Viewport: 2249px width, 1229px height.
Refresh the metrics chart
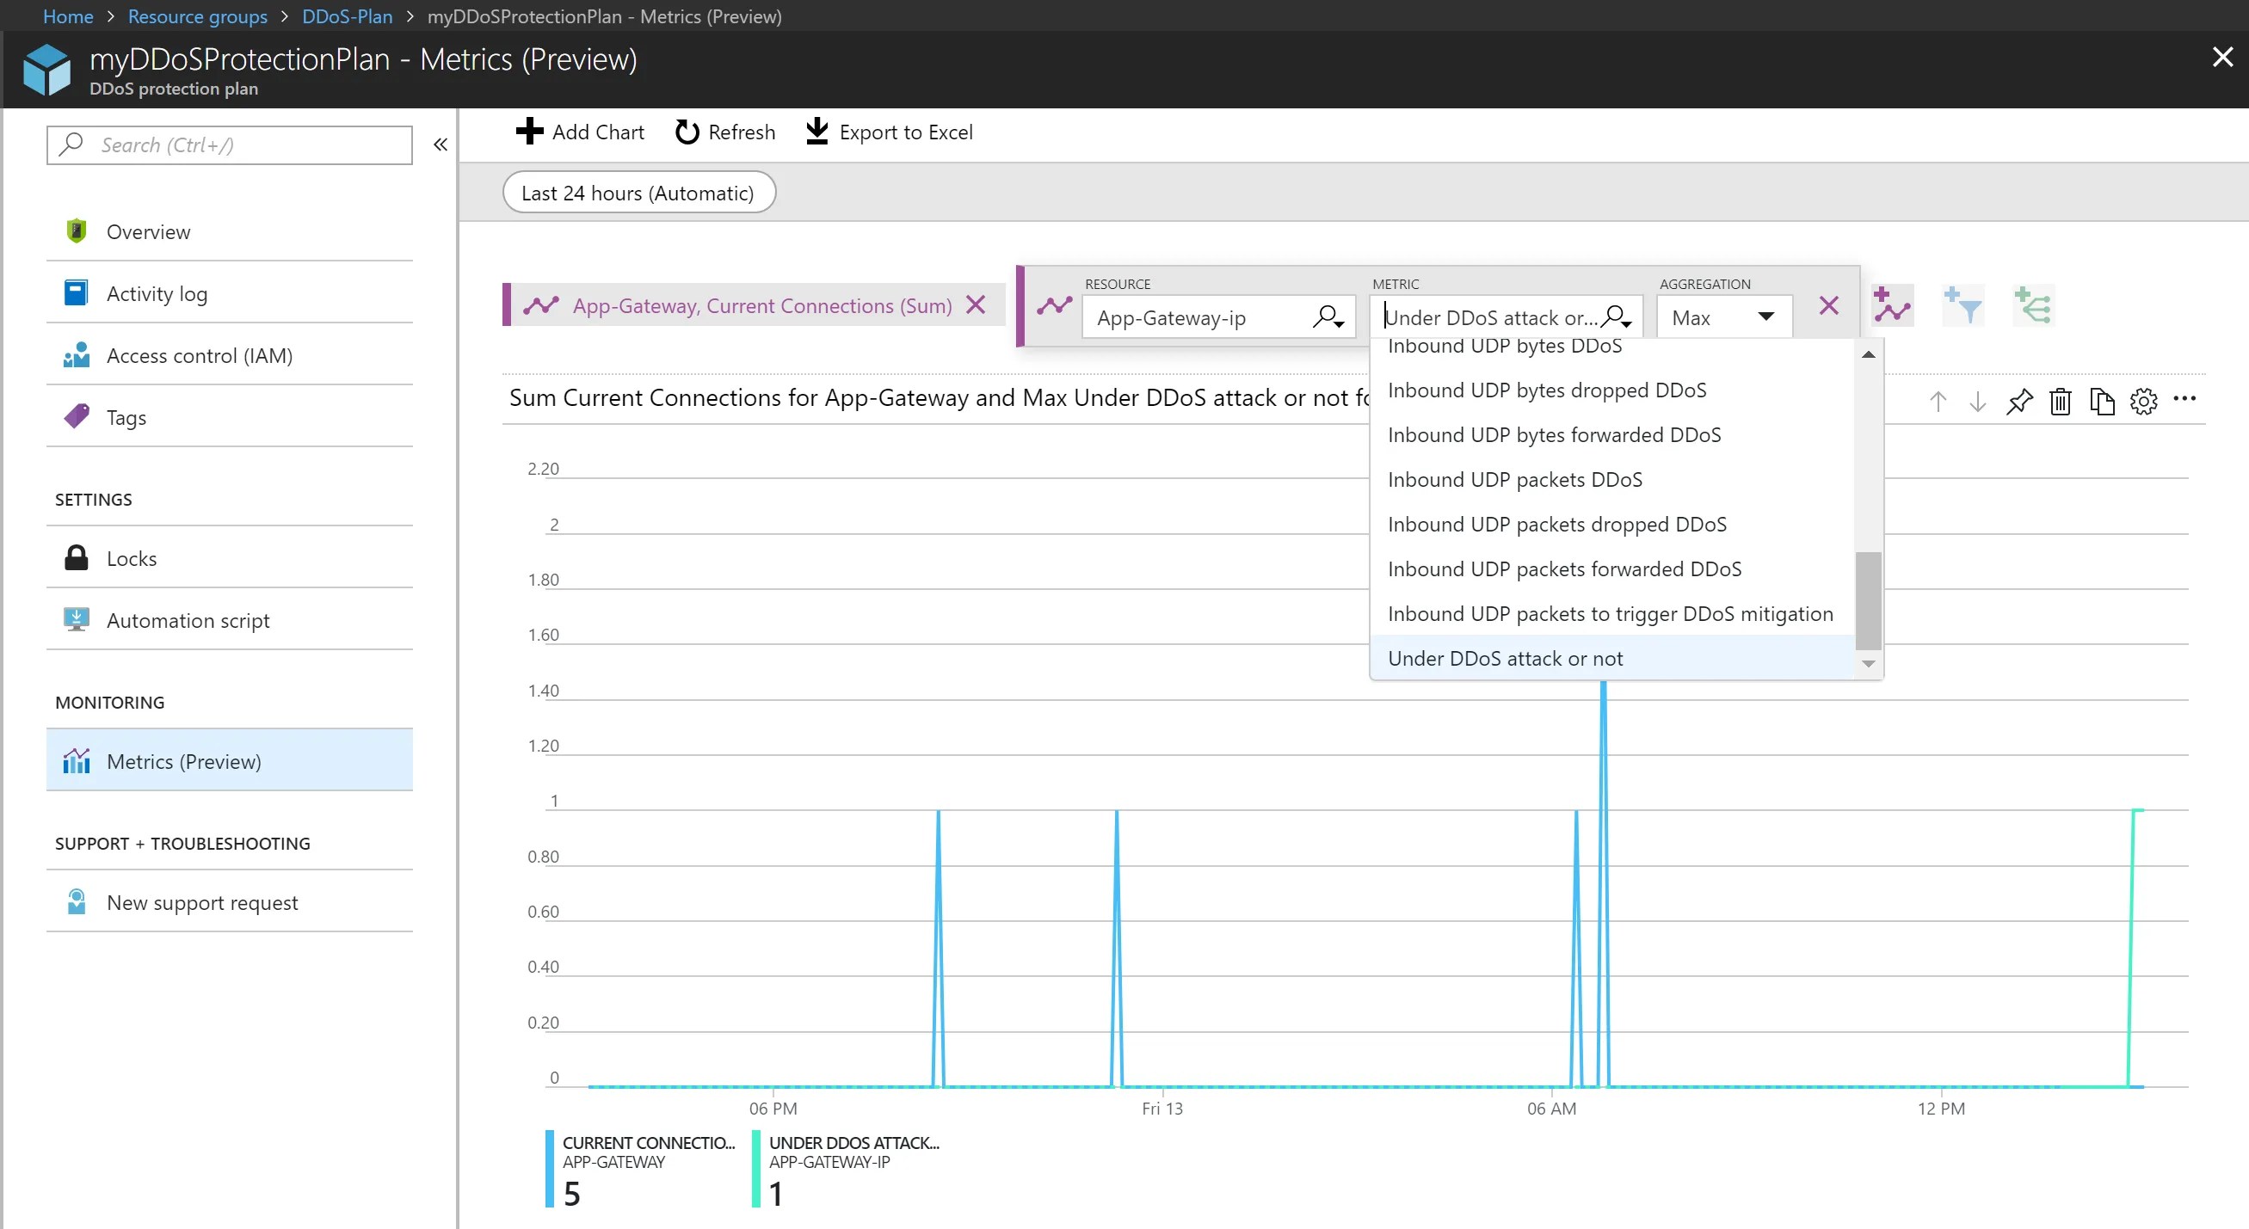[x=724, y=132]
